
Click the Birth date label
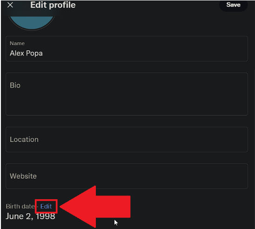(20, 206)
